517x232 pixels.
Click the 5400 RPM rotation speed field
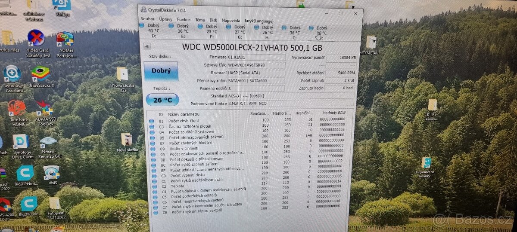(341, 73)
